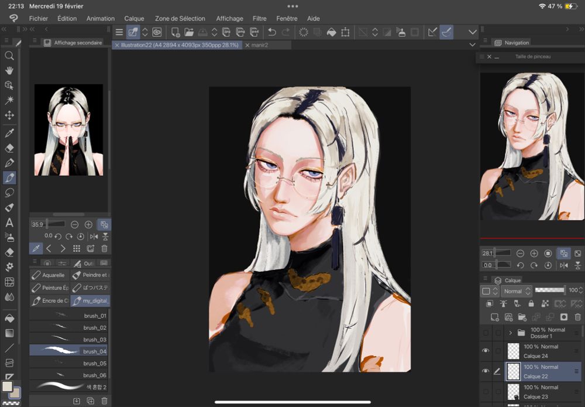Image resolution: width=585 pixels, height=407 pixels.
Task: Pick the Auto select magic wand tool
Action: coord(9,100)
